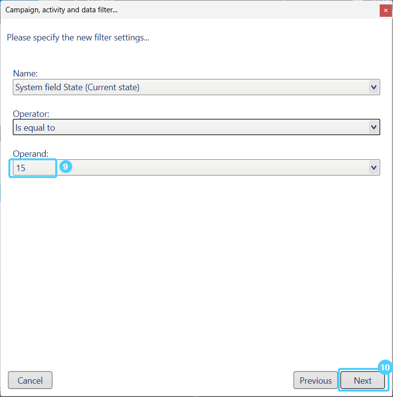Click the dialog title bar text
The width and height of the screenshot is (393, 397).
(x=61, y=10)
